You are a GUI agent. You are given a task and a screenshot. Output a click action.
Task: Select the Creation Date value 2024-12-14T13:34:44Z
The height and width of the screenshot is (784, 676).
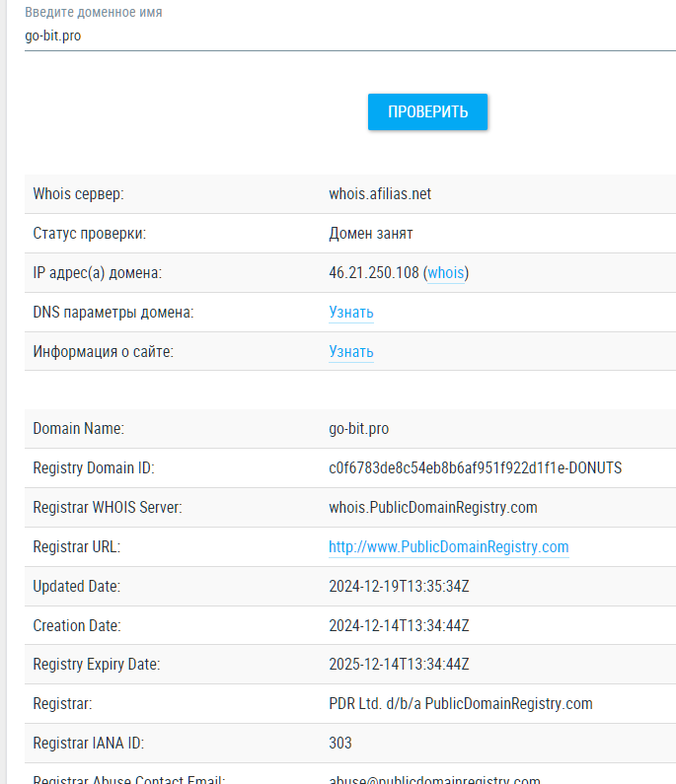tap(399, 626)
